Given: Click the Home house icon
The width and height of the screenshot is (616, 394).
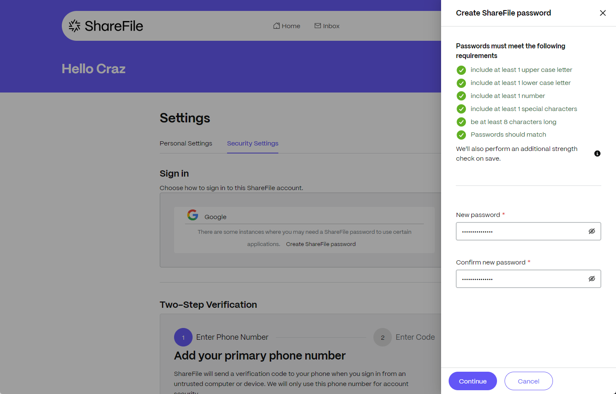Looking at the screenshot, I should click(276, 26).
